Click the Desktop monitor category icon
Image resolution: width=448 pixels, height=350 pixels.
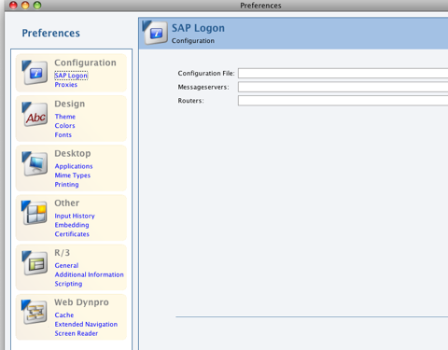[x=35, y=163]
